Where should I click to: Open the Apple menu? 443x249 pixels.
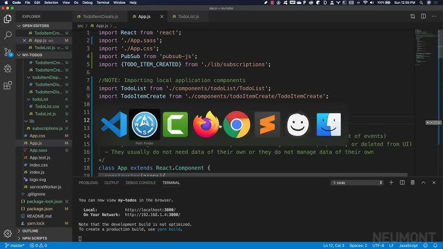(x=6, y=3)
